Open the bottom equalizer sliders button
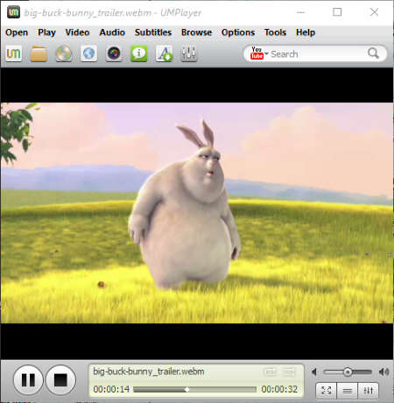 coord(369,391)
